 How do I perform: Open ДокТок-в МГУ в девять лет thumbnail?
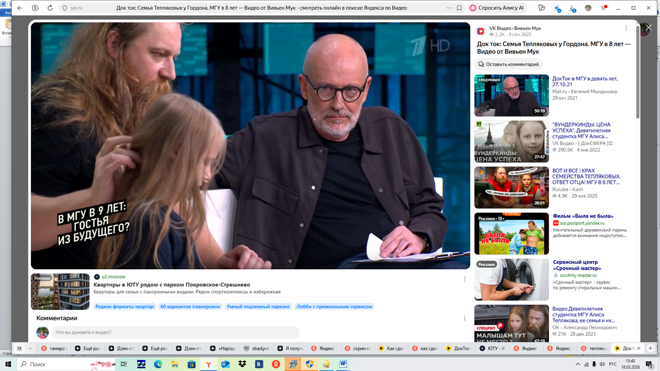point(512,95)
